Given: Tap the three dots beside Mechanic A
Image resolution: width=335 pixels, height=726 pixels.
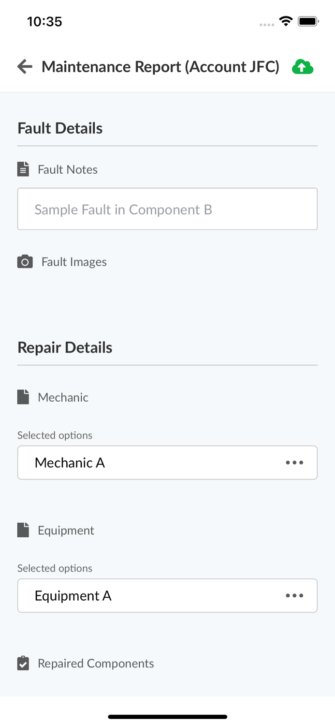Looking at the screenshot, I should pyautogui.click(x=294, y=463).
